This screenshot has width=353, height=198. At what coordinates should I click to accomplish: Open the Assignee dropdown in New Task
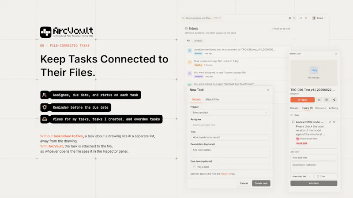[x=230, y=125]
